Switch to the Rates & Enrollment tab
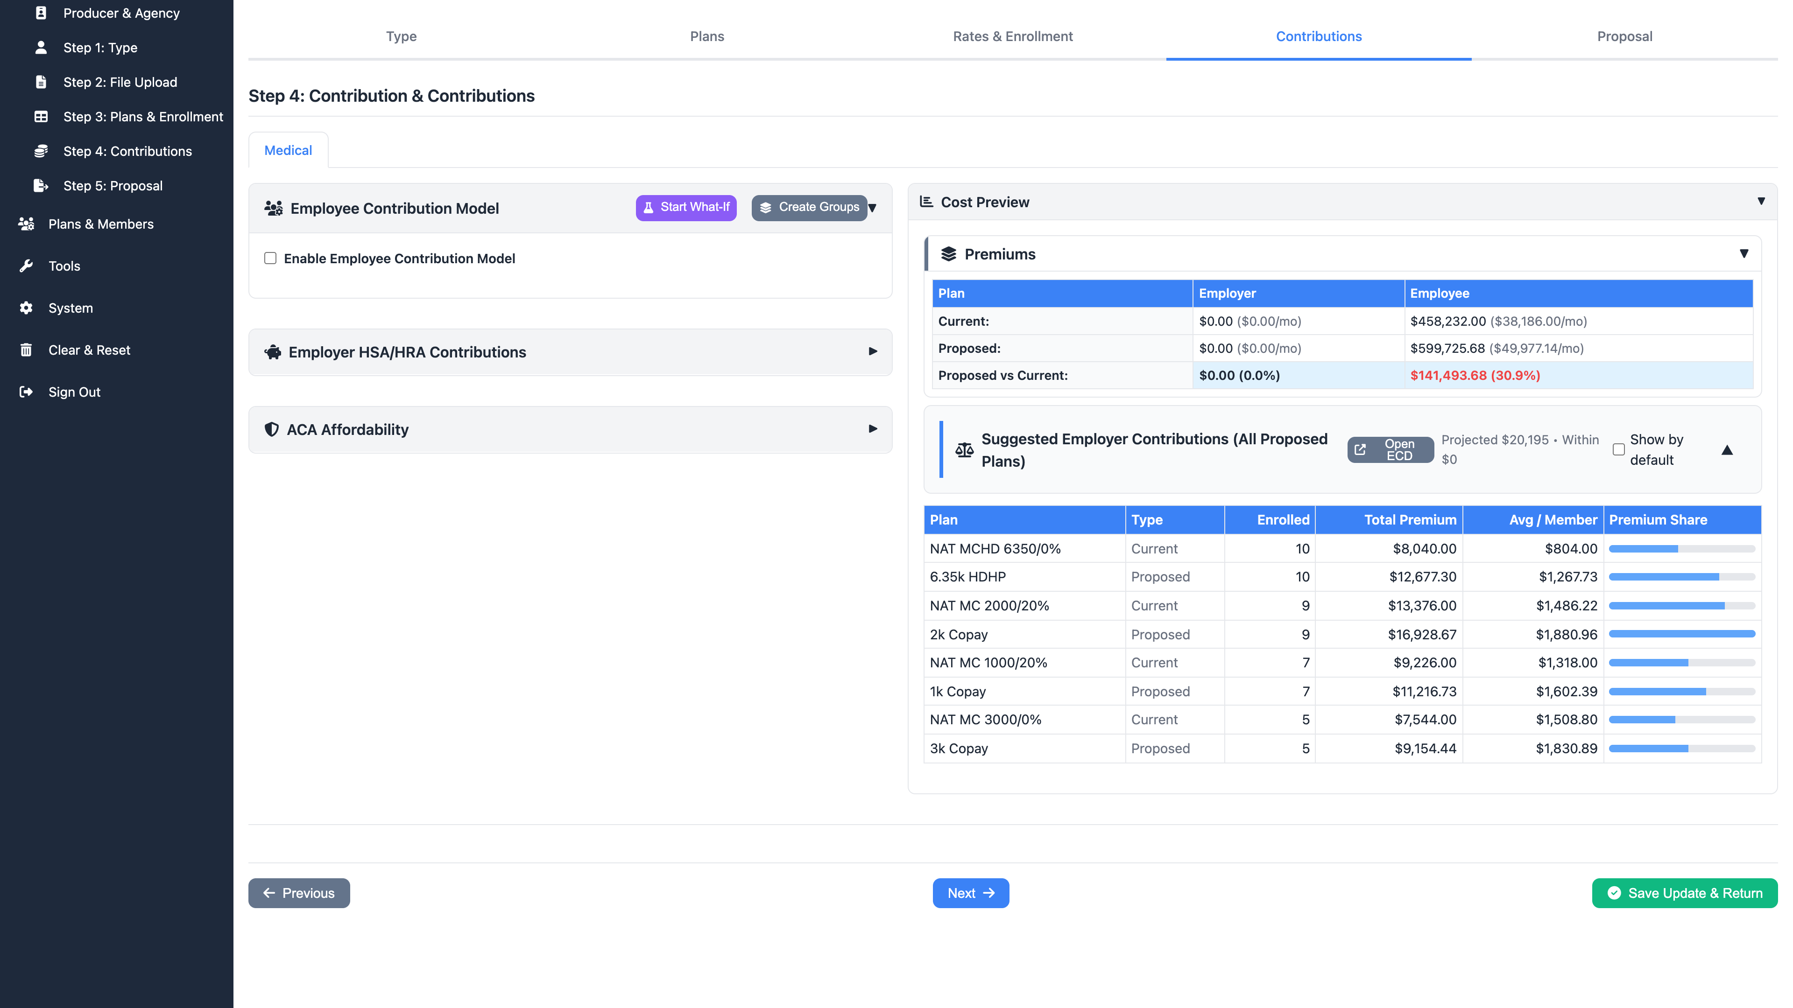1793x1008 pixels. (1013, 36)
